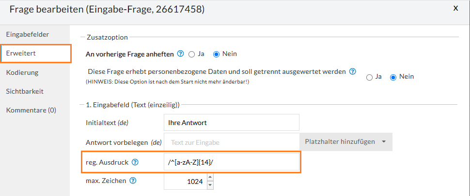The width and height of the screenshot is (470, 196).
Task: Click help icon for personenbezogene Daten option
Action: (353, 71)
